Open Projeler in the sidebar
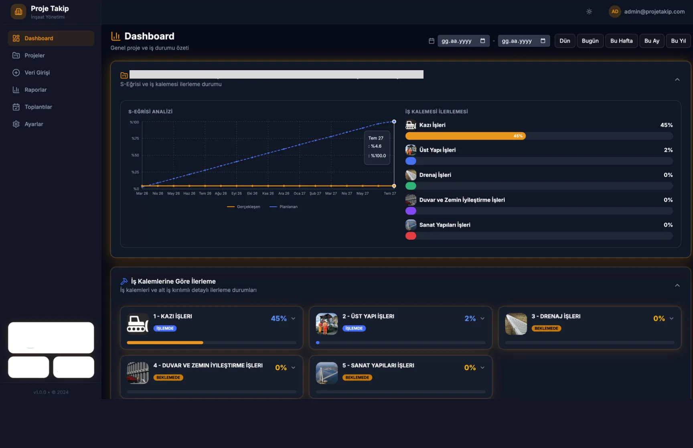The width and height of the screenshot is (693, 448). 34,55
